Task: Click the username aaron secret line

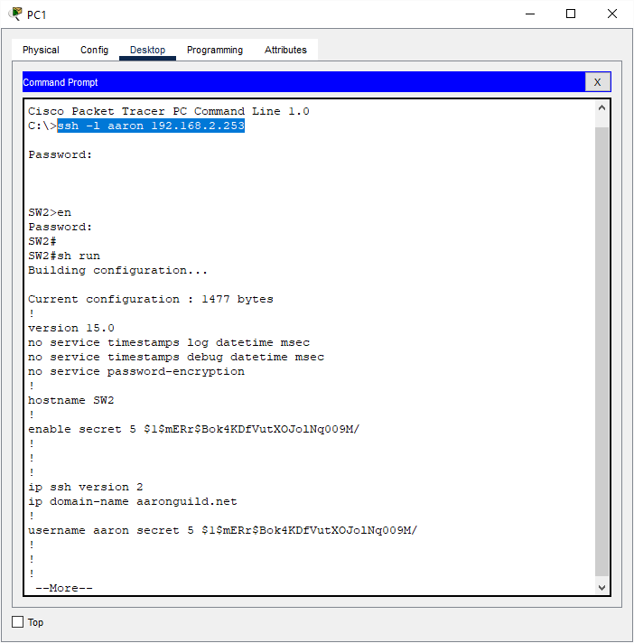Action: [x=222, y=530]
